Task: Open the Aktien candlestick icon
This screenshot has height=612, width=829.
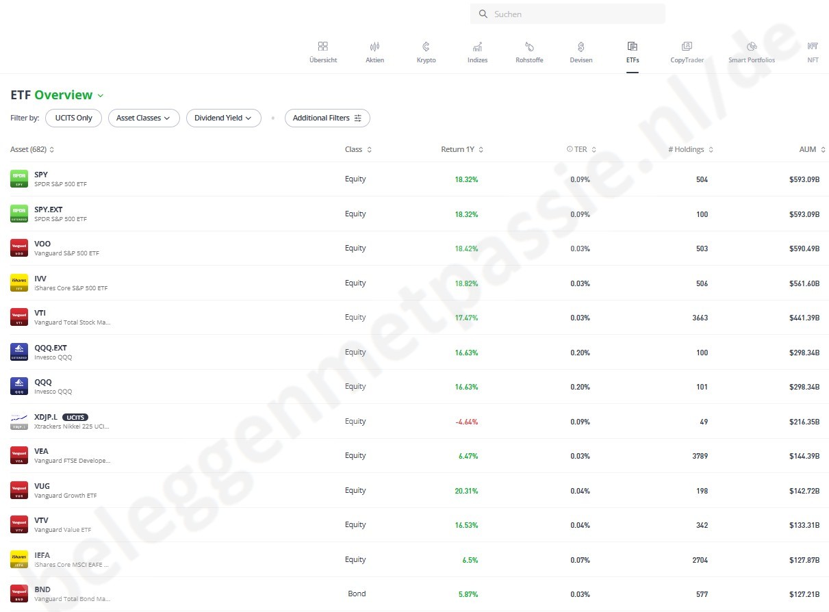Action: [x=374, y=47]
